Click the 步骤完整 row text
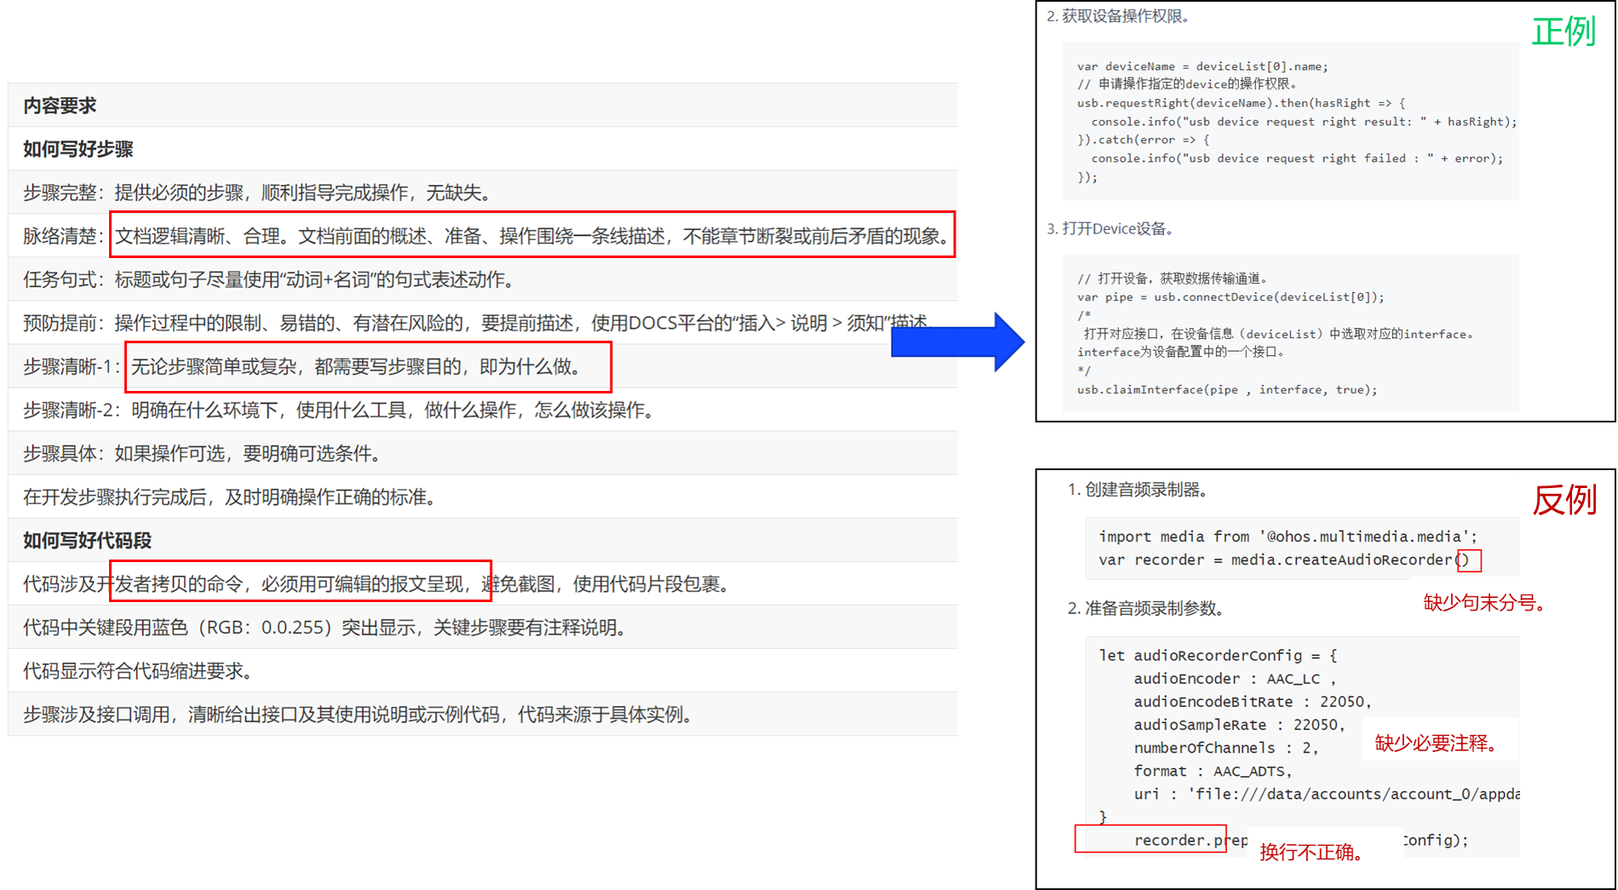The height and width of the screenshot is (890, 1618). point(258,192)
